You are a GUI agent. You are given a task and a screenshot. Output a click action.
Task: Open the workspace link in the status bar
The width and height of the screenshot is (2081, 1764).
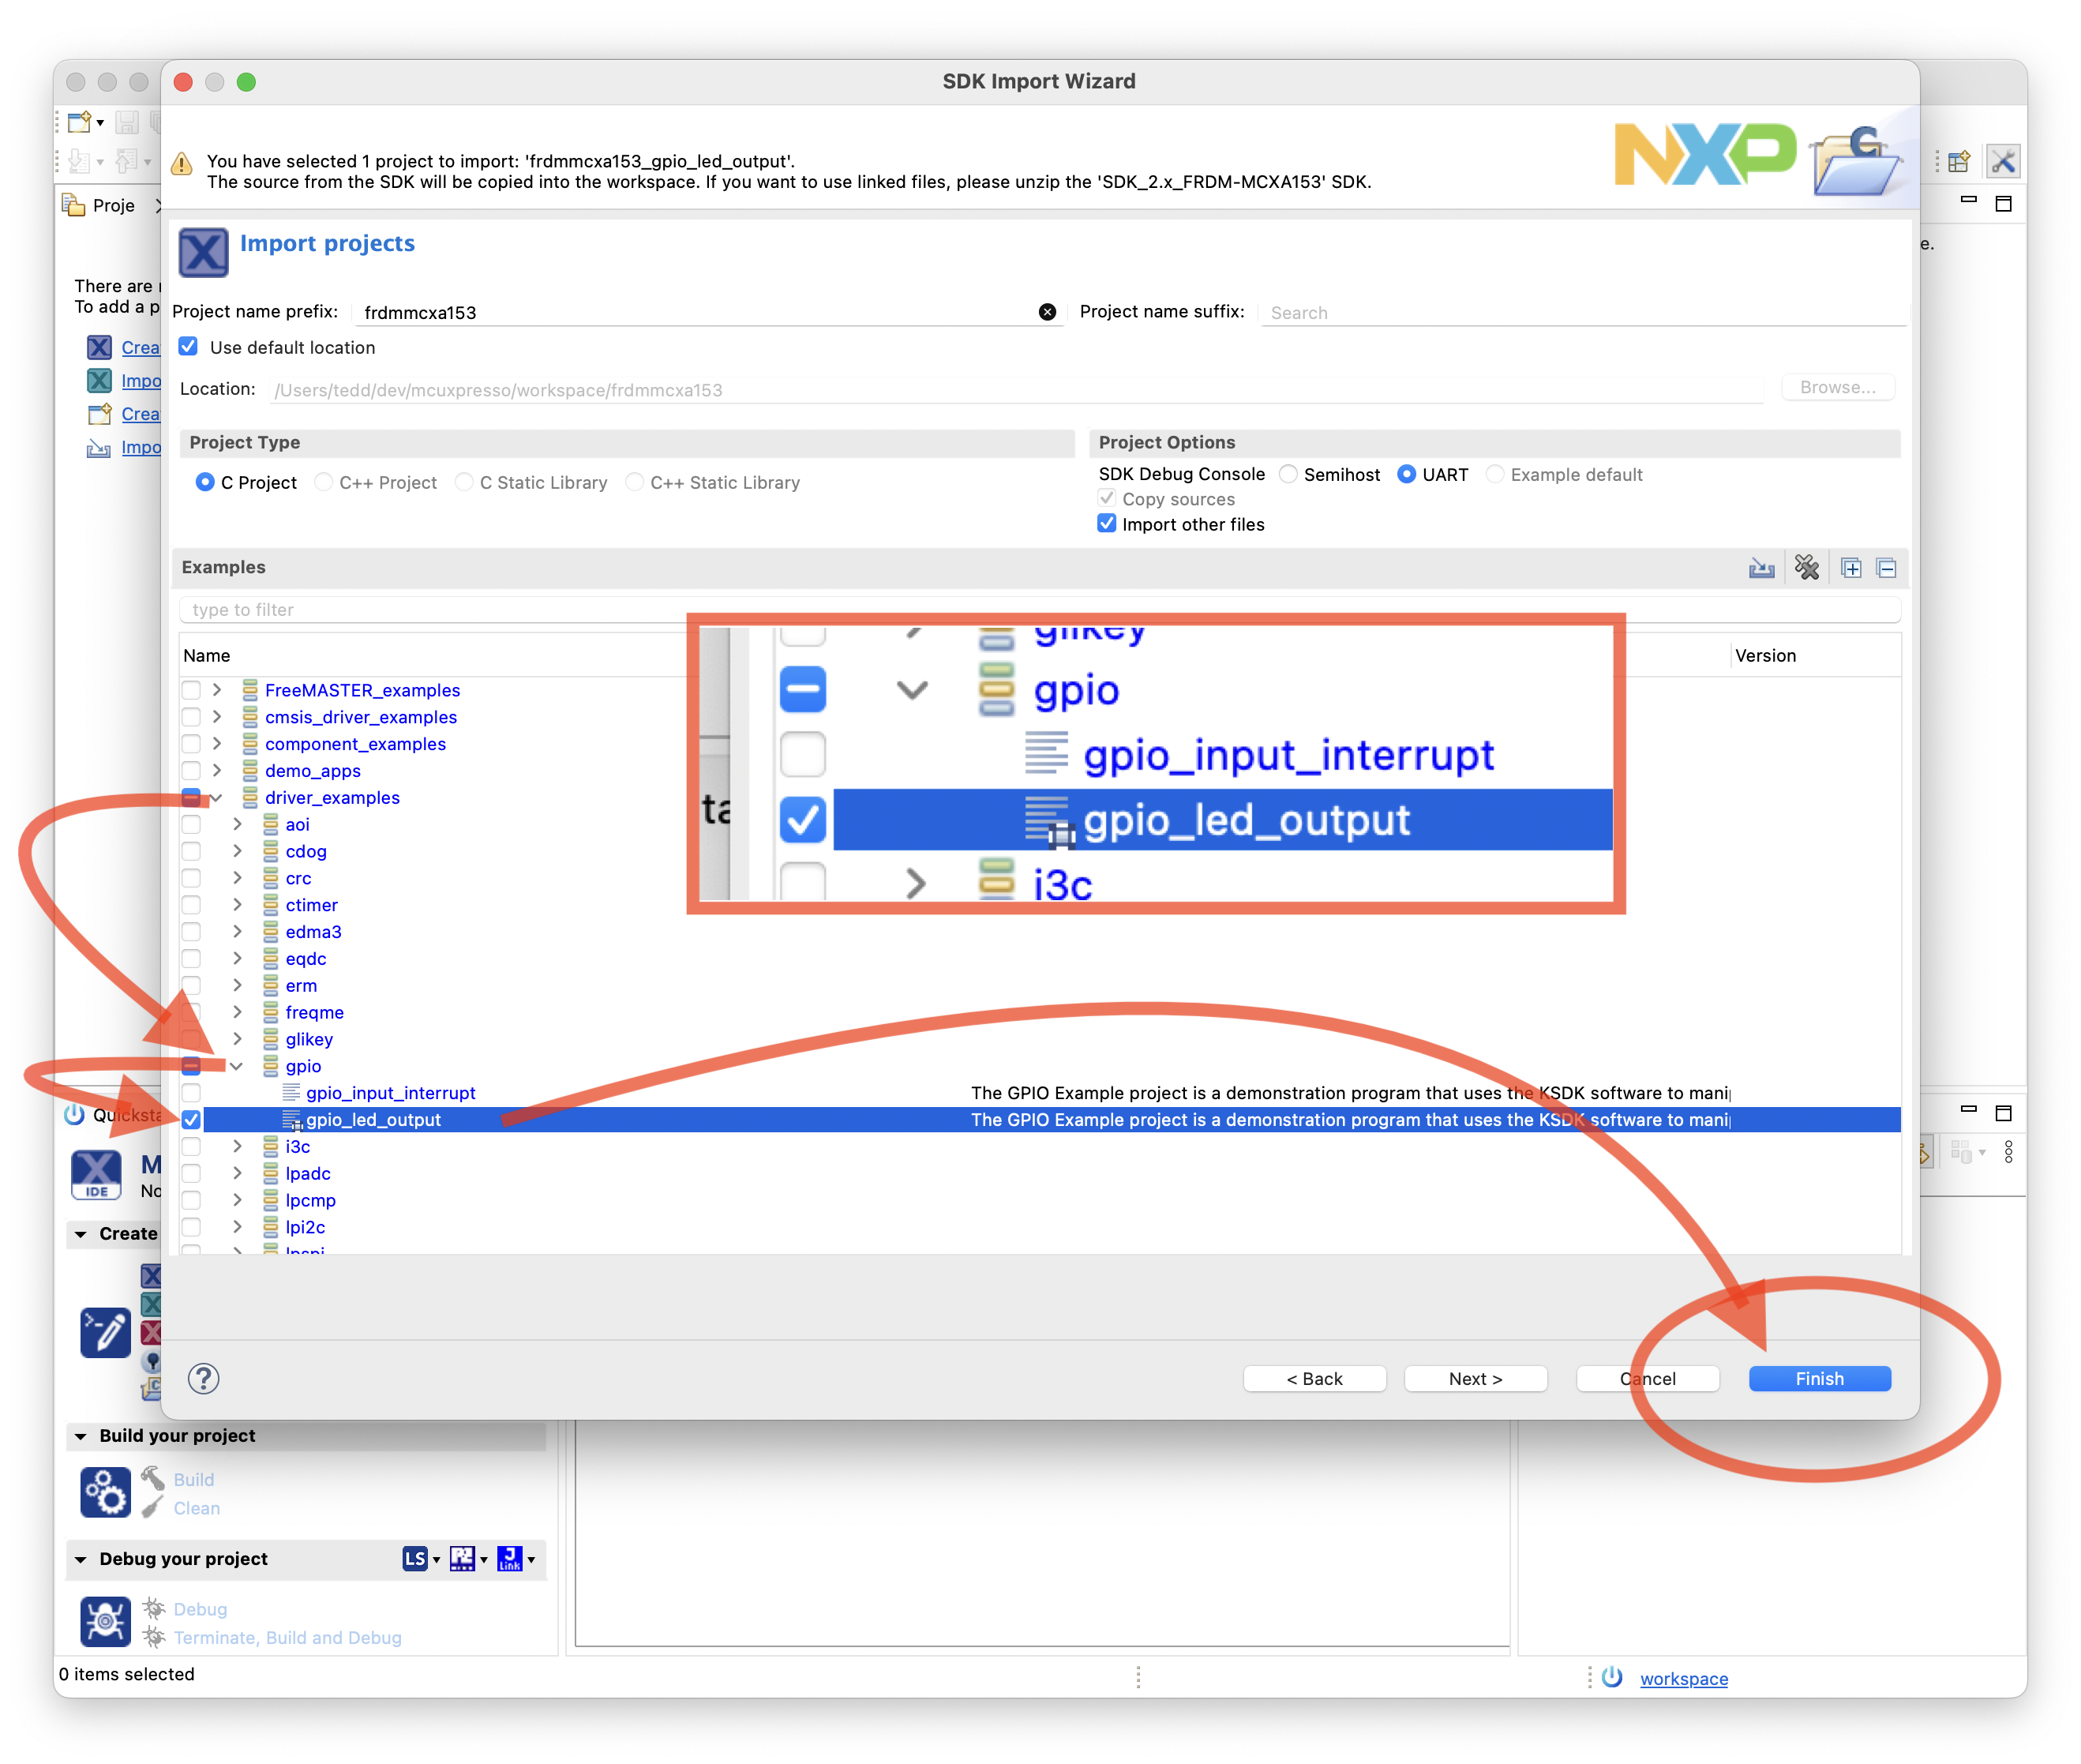click(x=1683, y=1679)
